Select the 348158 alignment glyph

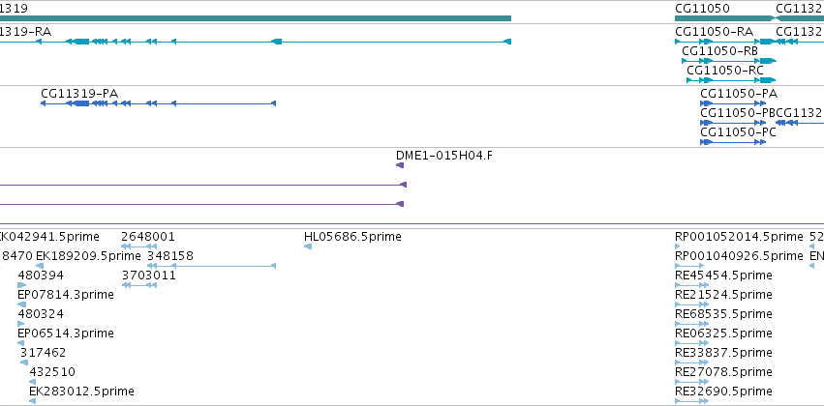coord(211,266)
